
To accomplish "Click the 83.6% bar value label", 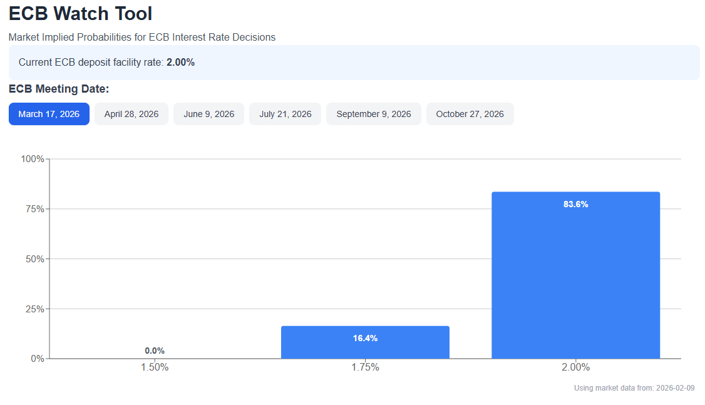I will (x=575, y=204).
